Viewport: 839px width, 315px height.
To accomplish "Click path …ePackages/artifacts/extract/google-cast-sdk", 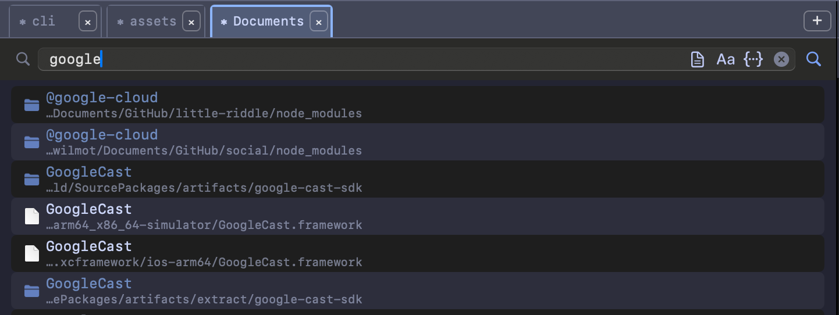I will tap(204, 299).
